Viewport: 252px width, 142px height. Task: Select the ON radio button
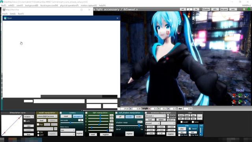click(38, 132)
